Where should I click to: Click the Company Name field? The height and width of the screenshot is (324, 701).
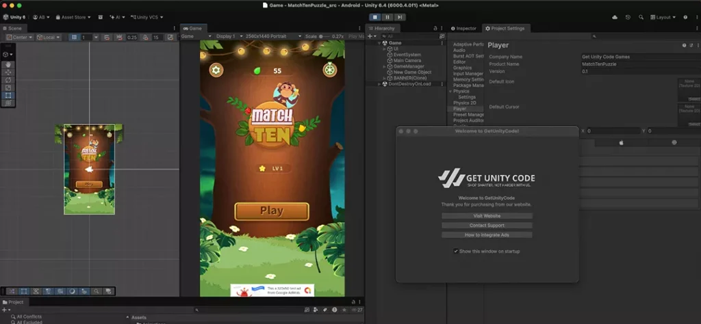tap(641, 57)
